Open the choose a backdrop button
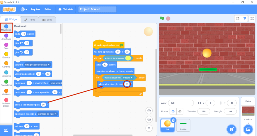Image resolution: width=257 pixels, height=136 pixels. (248, 129)
